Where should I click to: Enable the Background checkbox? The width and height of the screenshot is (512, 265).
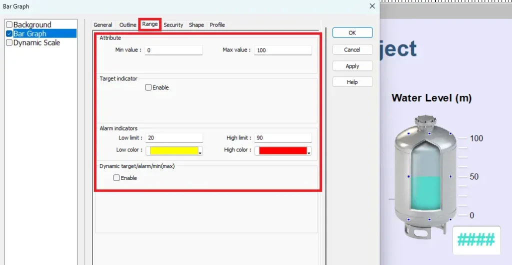tap(9, 25)
